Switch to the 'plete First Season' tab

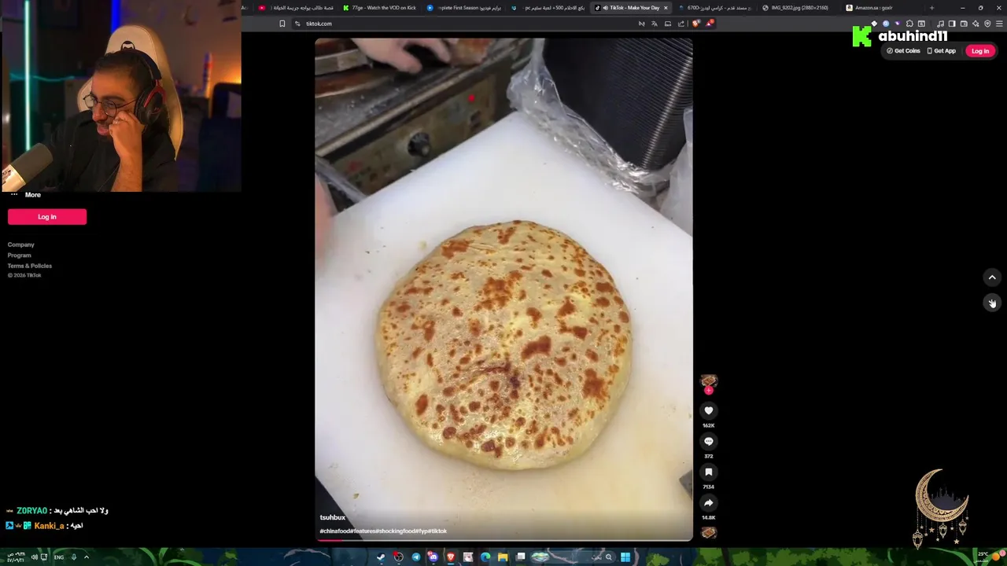tap(464, 8)
